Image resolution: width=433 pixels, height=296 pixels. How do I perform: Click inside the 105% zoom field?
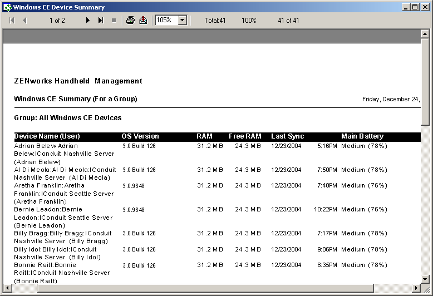166,20
